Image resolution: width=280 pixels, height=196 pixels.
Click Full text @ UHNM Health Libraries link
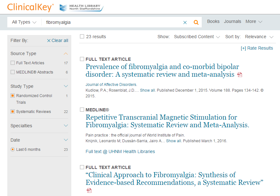[x=120, y=151]
